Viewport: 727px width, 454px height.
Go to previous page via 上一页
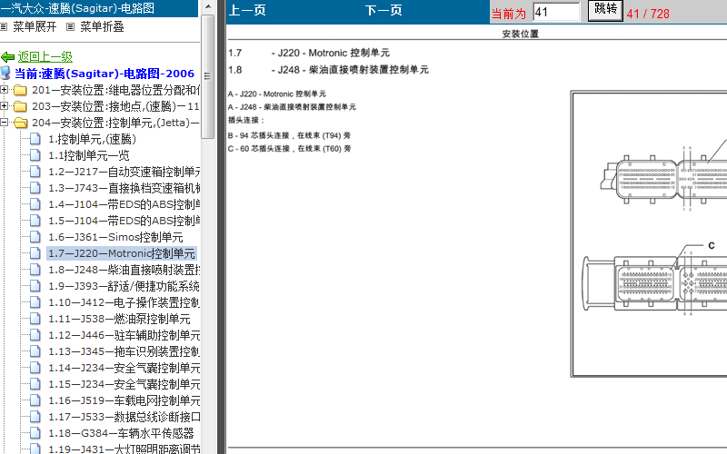pos(247,10)
